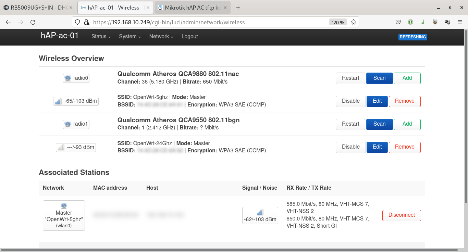
Task: Bookmark this page with the star icon
Action: 354,22
